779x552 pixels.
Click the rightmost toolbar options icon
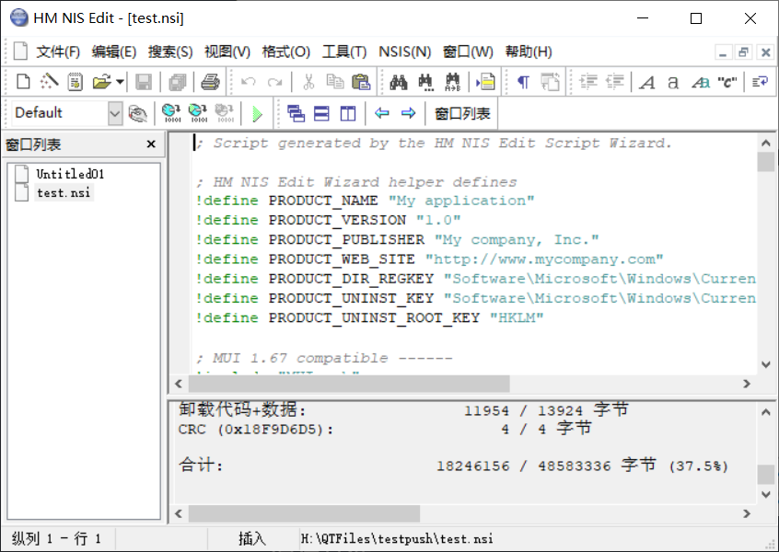click(x=760, y=81)
